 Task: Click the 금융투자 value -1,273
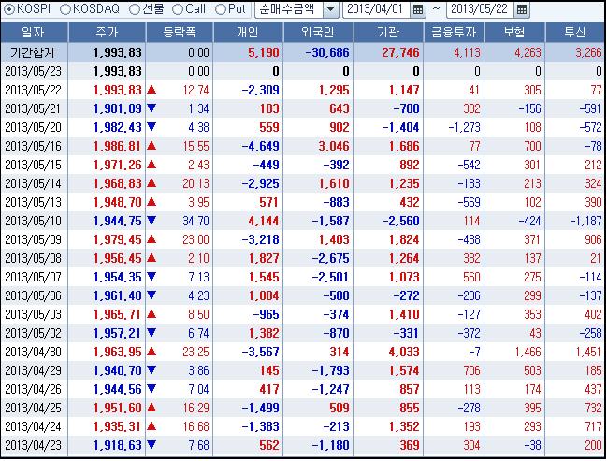point(464,127)
